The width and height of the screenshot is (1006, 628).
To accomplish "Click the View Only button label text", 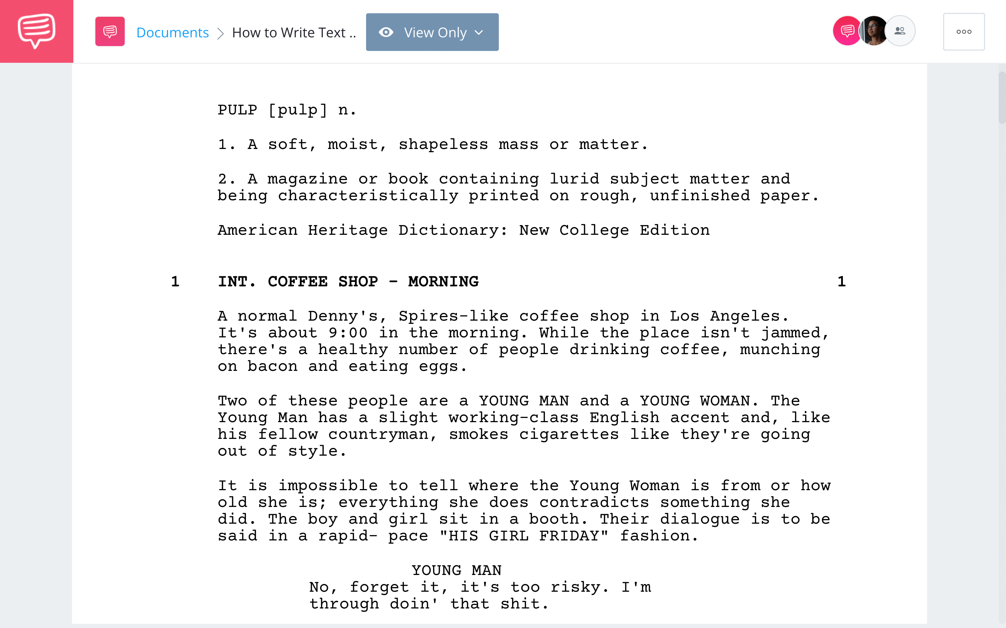I will click(x=435, y=32).
